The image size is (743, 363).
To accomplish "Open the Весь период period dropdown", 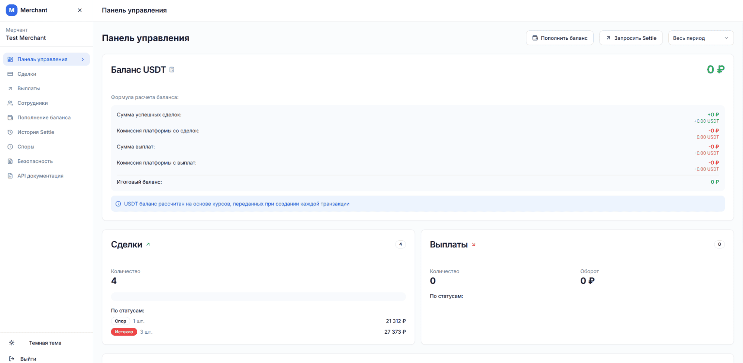I will point(700,38).
